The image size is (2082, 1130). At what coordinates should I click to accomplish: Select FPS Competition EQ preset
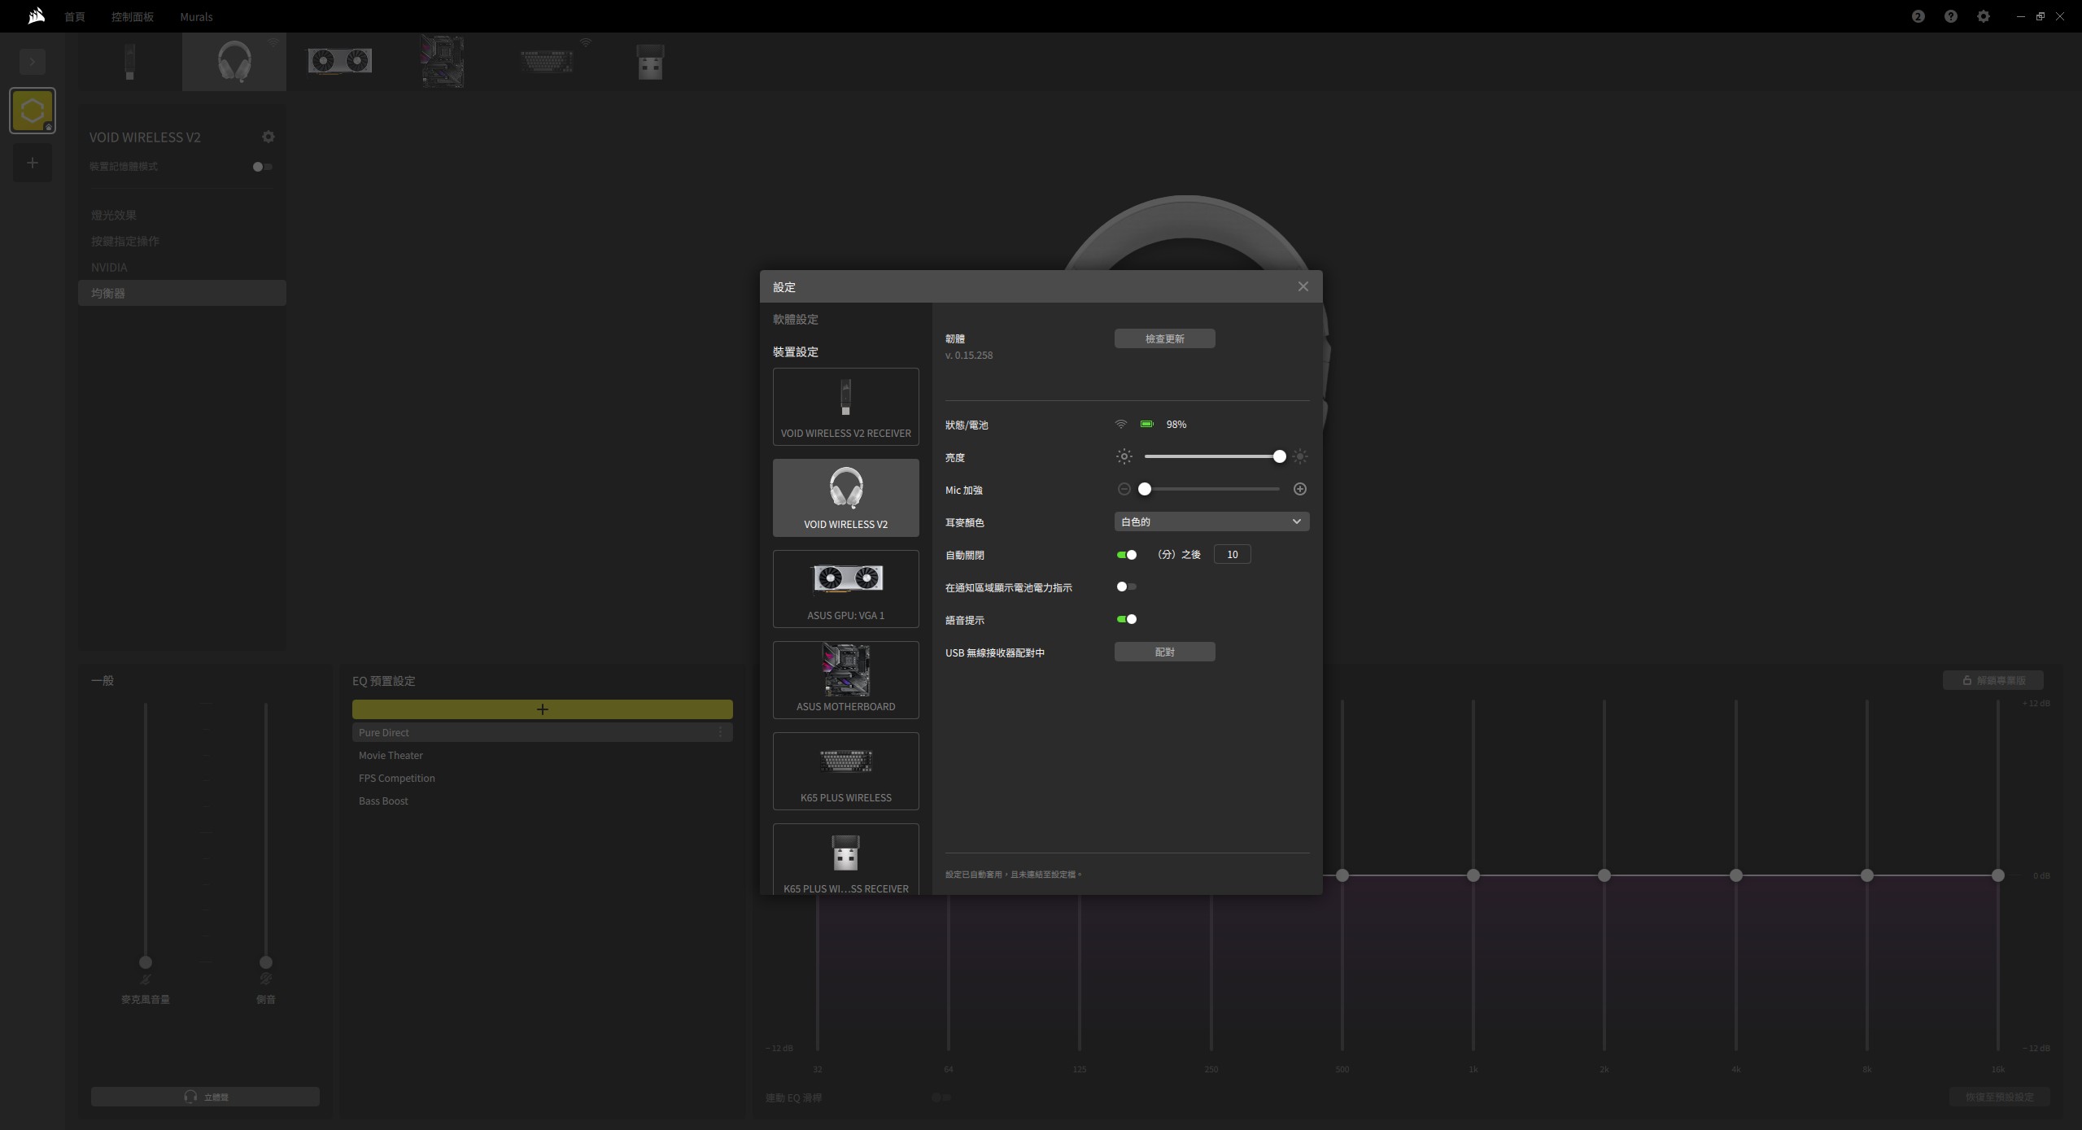[542, 778]
